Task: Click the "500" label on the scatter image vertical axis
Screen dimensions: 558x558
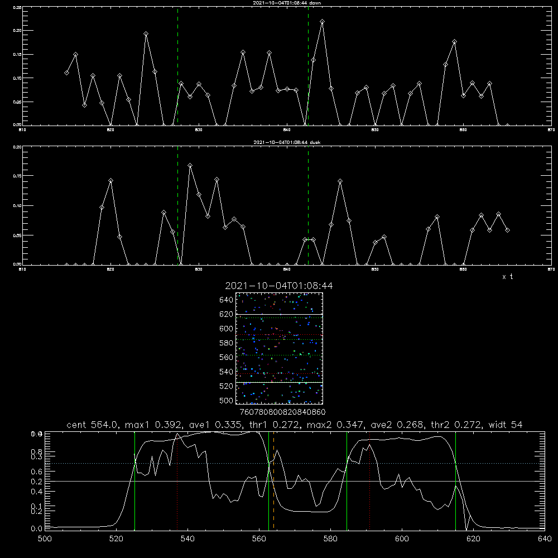Action: (x=227, y=401)
